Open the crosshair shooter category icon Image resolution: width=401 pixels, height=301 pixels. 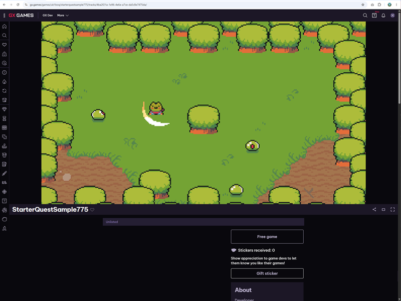[x=5, y=192]
